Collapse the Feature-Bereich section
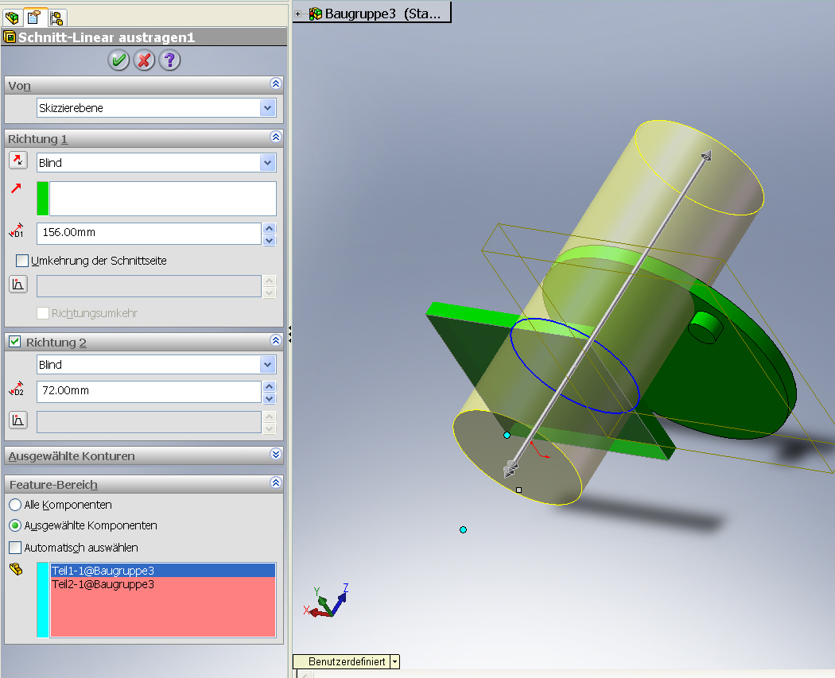The width and height of the screenshot is (835, 678). pos(275,482)
